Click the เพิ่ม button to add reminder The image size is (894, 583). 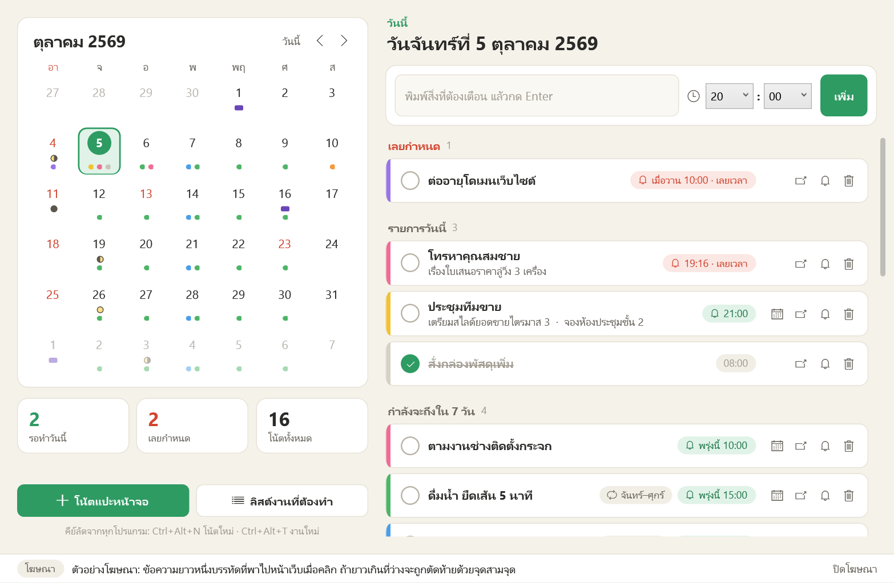click(844, 95)
